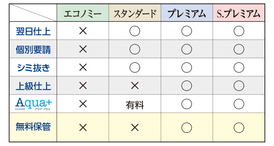Click the circle for 翌日仕上 under スタンダード
This screenshot has width=274, height=146.
[x=135, y=31]
